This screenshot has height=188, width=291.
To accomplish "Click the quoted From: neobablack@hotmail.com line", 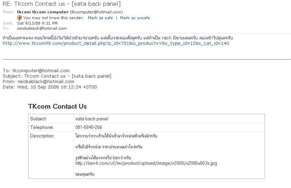I will coord(39,82).
